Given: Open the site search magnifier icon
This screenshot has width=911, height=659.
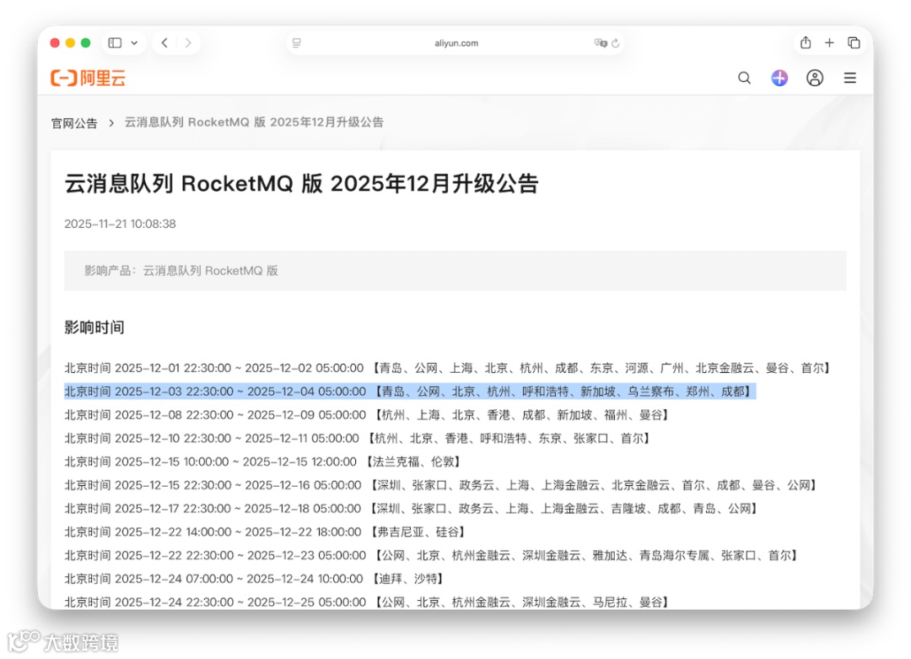Looking at the screenshot, I should 744,78.
